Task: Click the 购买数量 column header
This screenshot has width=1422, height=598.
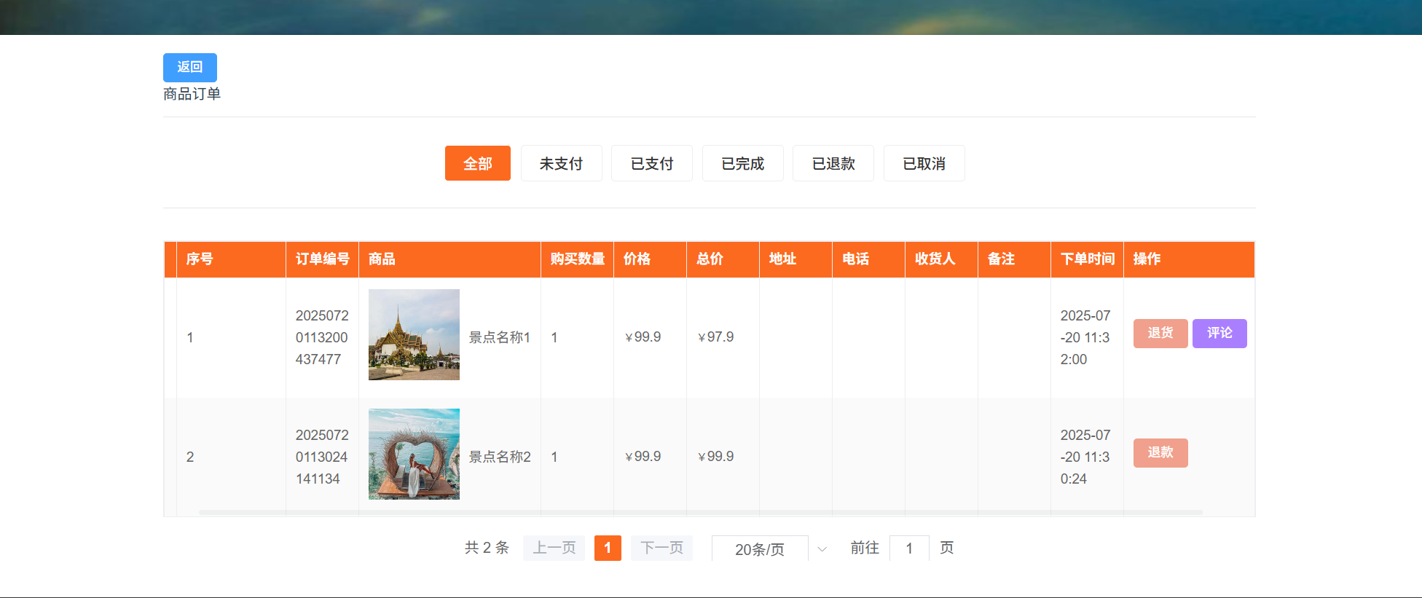Action: [x=577, y=259]
